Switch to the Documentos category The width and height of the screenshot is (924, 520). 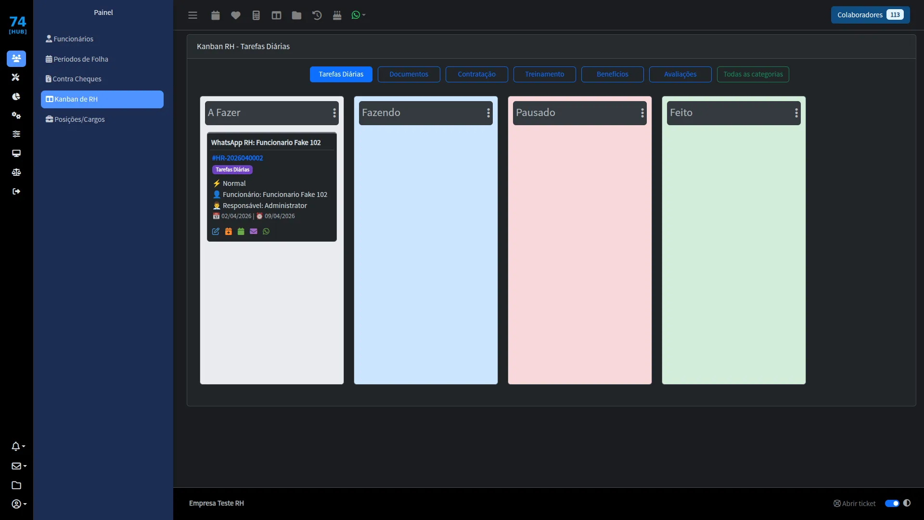[409, 74]
